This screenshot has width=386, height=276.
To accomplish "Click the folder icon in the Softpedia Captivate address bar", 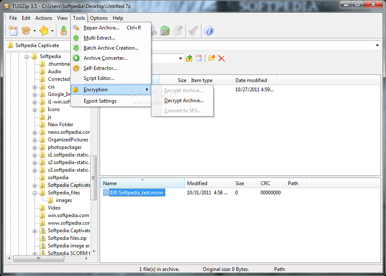I will coord(10,45).
